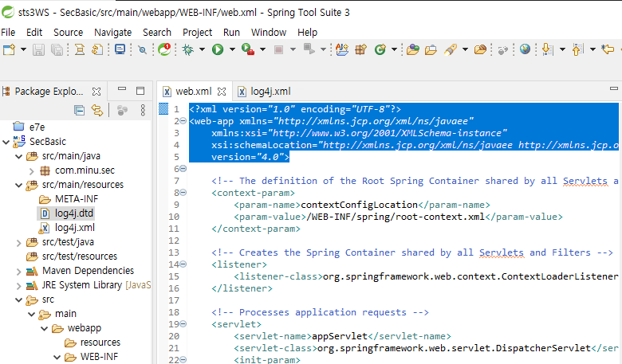Open the Run dropdown arrow
The height and width of the screenshot is (364, 622).
tap(232, 49)
